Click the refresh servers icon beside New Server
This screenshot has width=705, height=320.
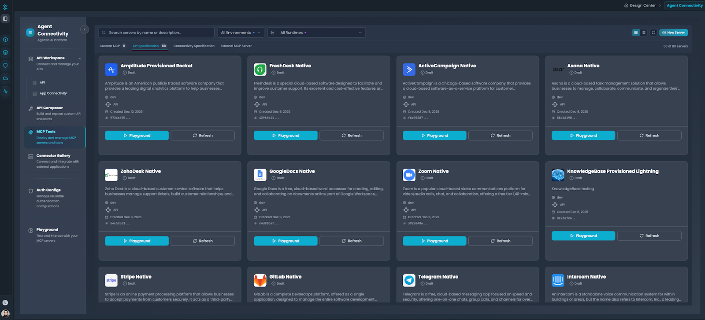point(653,33)
